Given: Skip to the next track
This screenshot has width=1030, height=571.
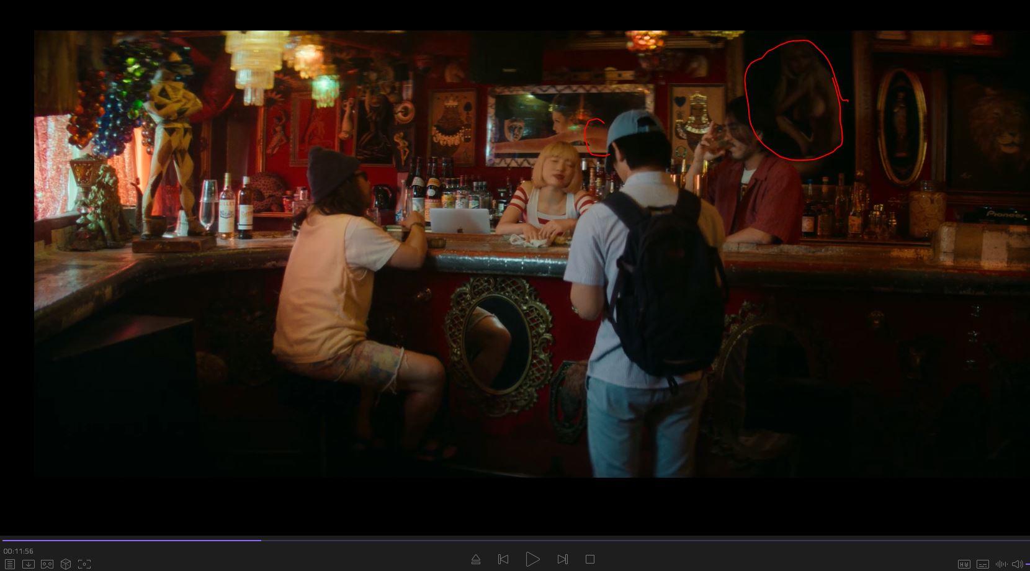Looking at the screenshot, I should click(x=562, y=559).
